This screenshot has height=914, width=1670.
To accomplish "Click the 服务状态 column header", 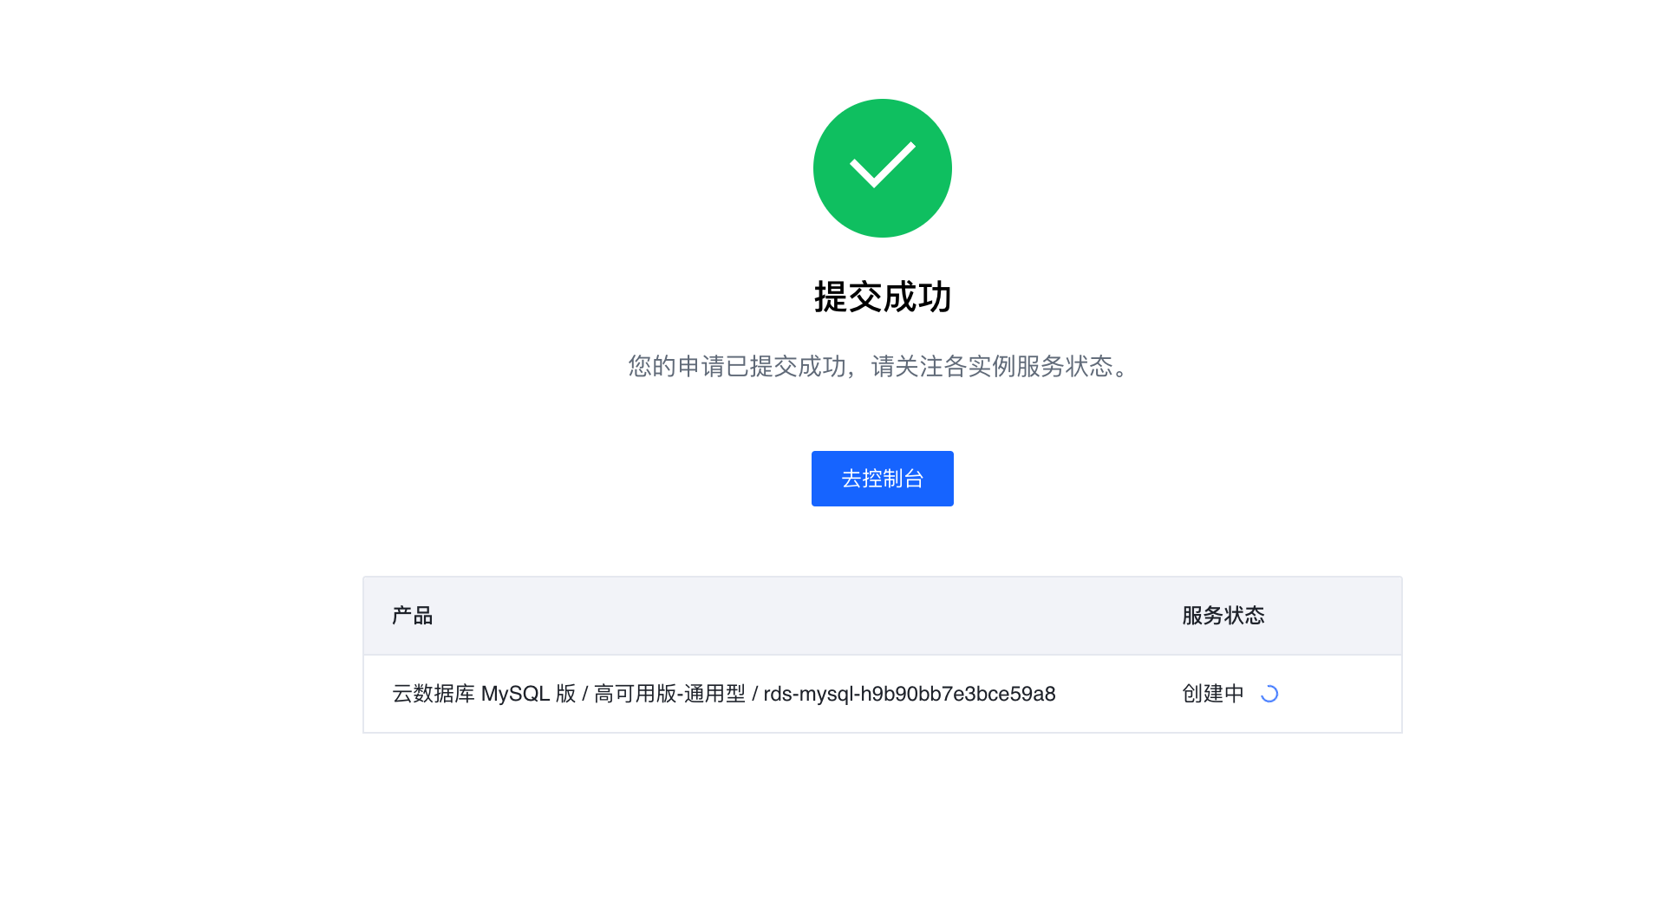I will pos(1223,616).
